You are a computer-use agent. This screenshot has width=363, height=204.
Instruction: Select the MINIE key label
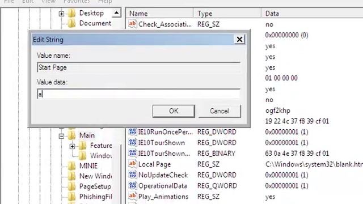(88, 166)
